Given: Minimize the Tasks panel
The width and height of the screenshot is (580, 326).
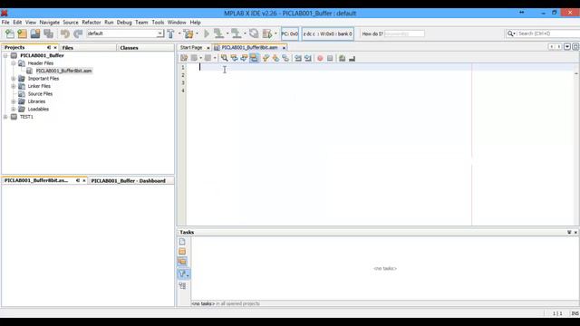Looking at the screenshot, I should pyautogui.click(x=569, y=232).
